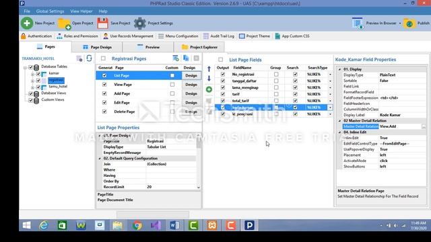Screen dimensions: 431x242
Task: Switch to Project Explorer tab
Action: (199, 47)
